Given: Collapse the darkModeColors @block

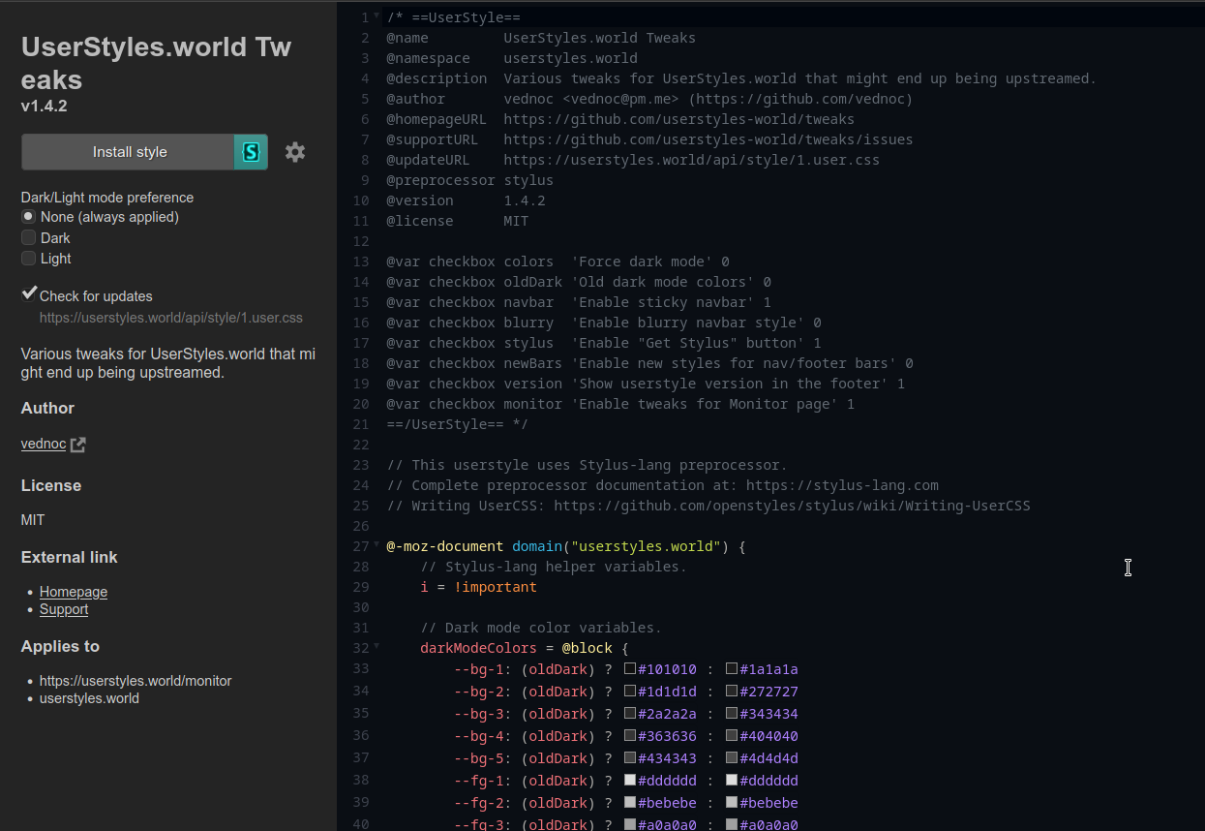Looking at the screenshot, I should point(376,646).
